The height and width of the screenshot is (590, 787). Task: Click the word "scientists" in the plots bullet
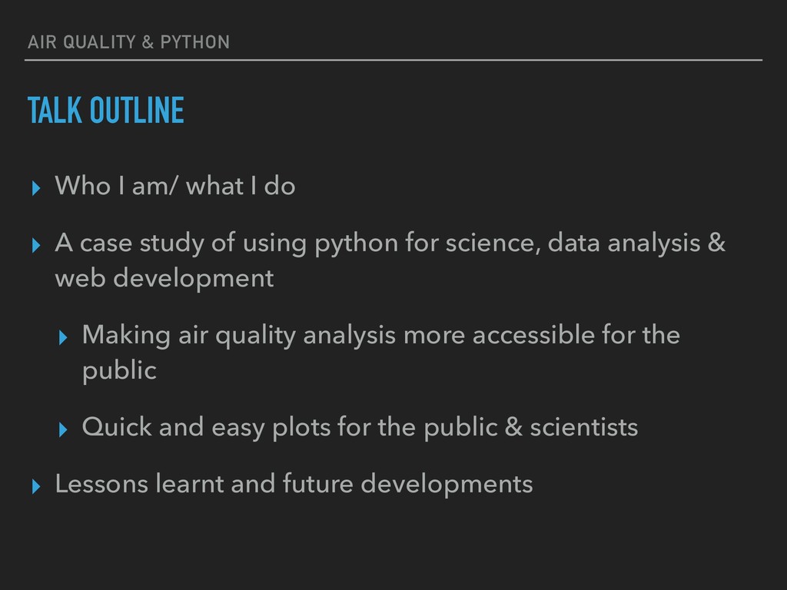click(584, 427)
